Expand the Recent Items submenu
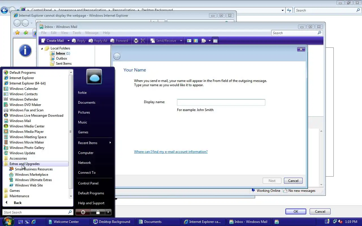The height and width of the screenshot is (226, 362). 94,143
